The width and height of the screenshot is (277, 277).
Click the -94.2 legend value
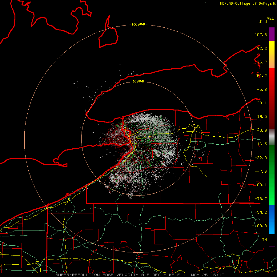(261, 212)
